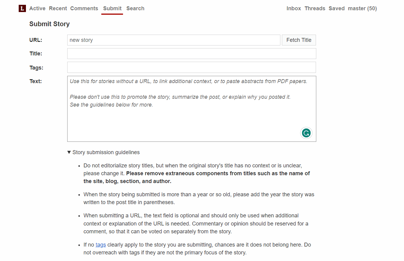Collapse the Story submission guidelines section
Screen dimensions: 404x261
coord(103,152)
